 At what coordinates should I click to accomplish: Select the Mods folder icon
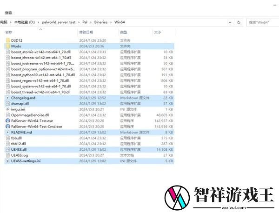[7, 46]
